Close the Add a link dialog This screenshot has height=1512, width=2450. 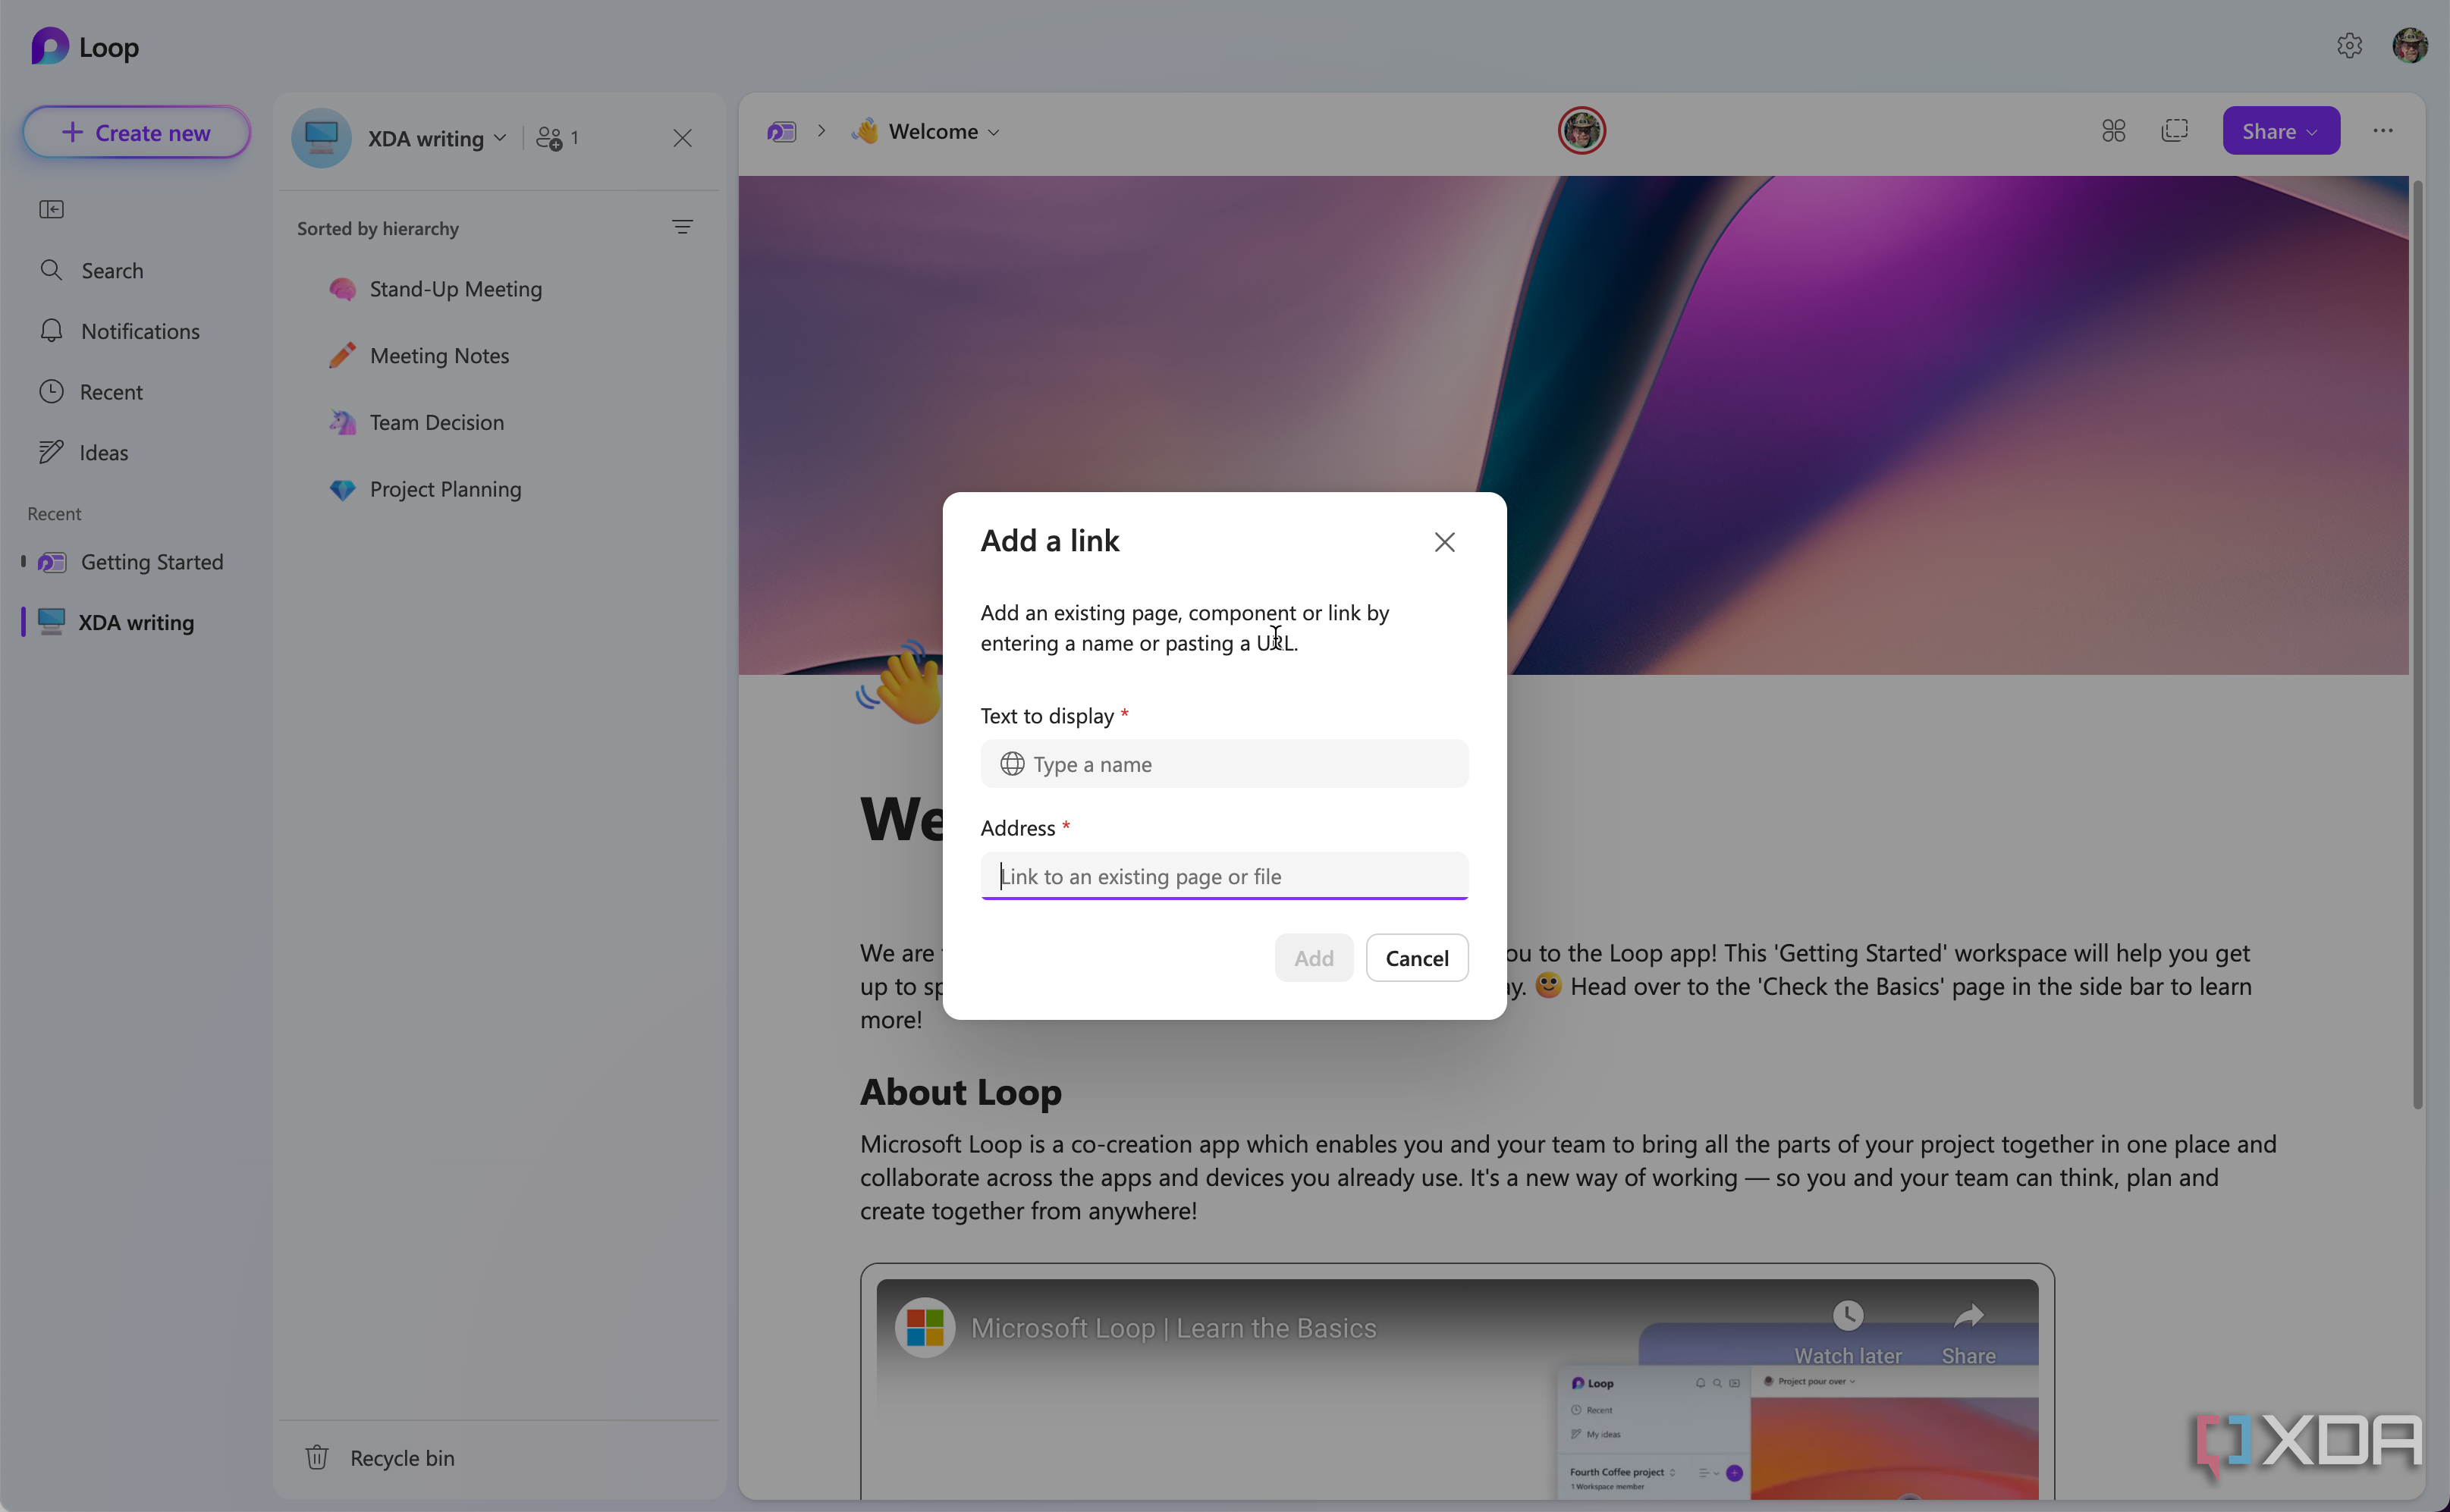pyautogui.click(x=1444, y=542)
